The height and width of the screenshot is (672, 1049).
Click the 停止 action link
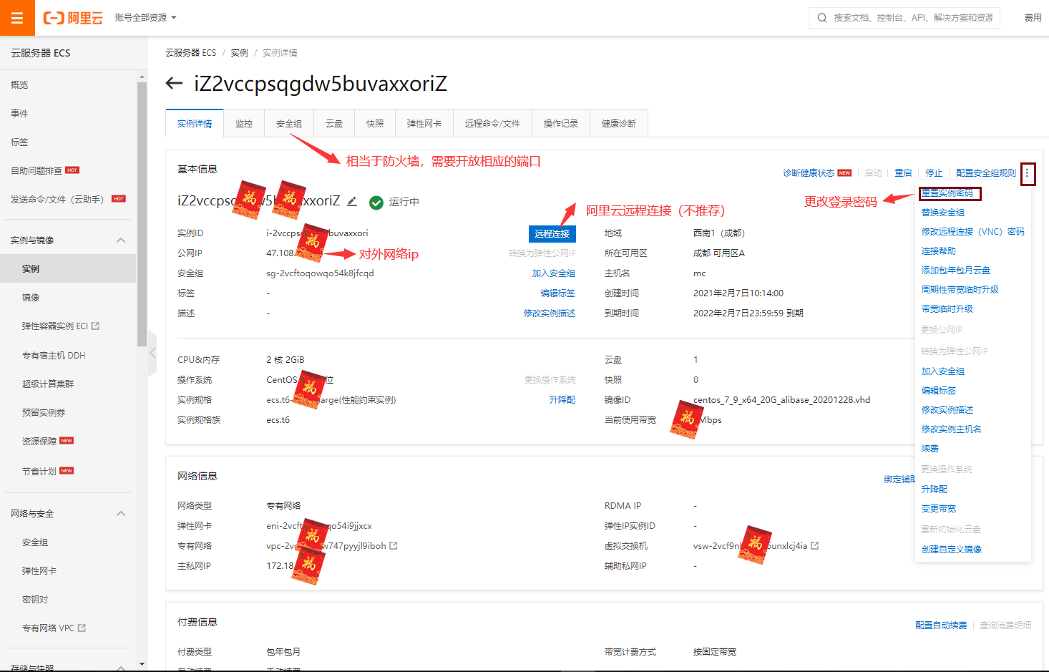click(934, 173)
